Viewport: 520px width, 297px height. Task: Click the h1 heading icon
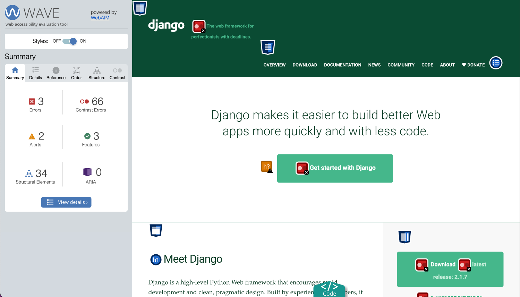156,260
